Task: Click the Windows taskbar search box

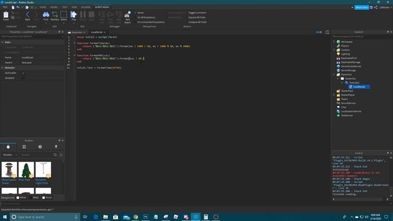Action: pos(45,217)
